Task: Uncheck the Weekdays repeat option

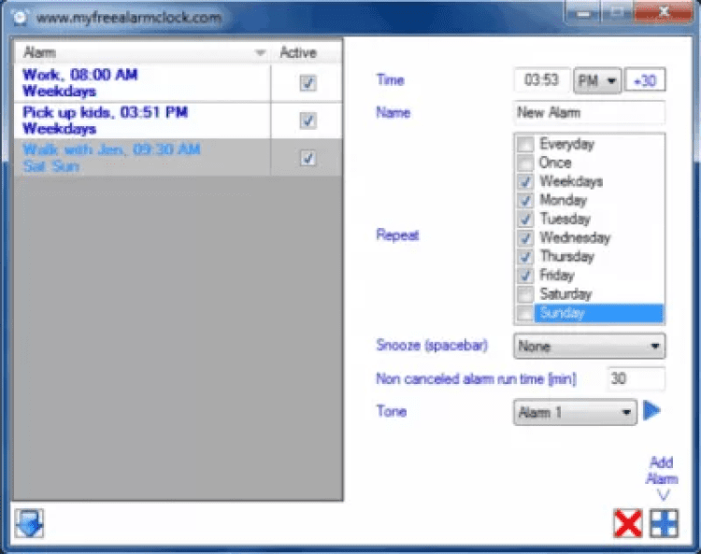Action: pyautogui.click(x=525, y=182)
